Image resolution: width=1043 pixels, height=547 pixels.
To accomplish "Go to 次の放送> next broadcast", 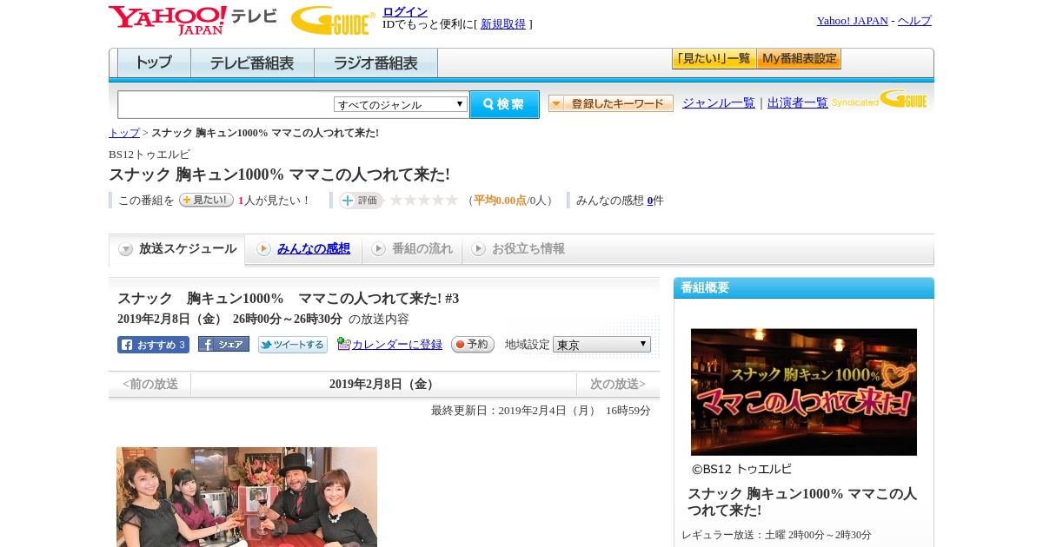I will (x=618, y=384).
